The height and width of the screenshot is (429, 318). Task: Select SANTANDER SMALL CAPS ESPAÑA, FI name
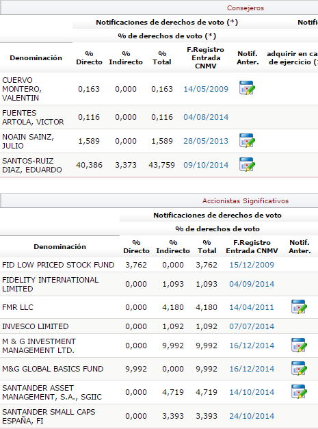pyautogui.click(x=49, y=416)
